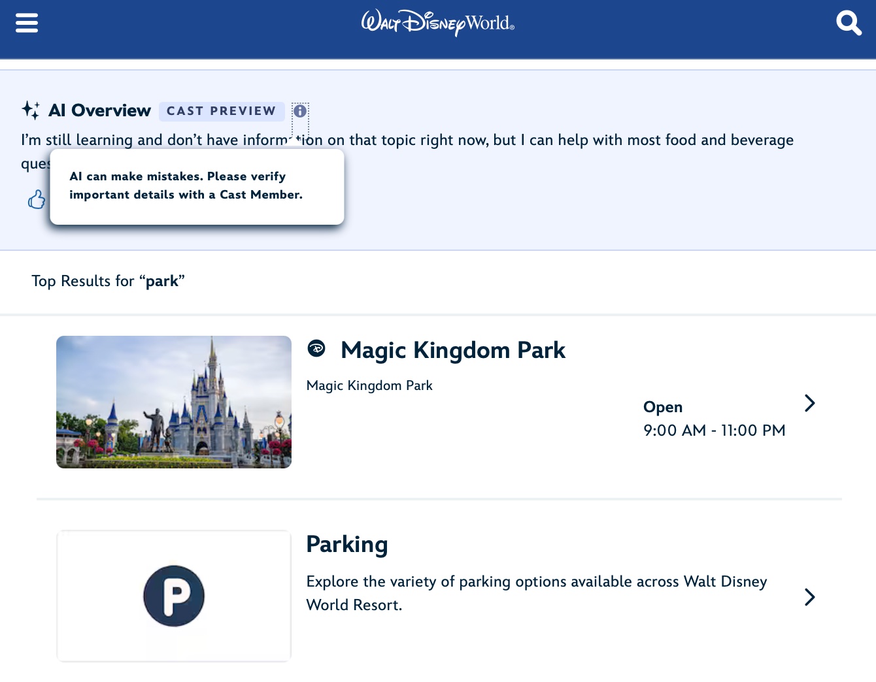Click the search magnifier icon

pyautogui.click(x=849, y=23)
